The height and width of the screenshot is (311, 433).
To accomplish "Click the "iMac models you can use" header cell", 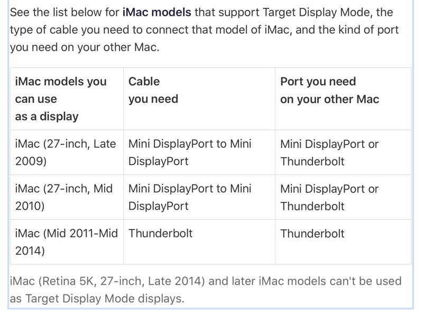I will pyautogui.click(x=67, y=99).
